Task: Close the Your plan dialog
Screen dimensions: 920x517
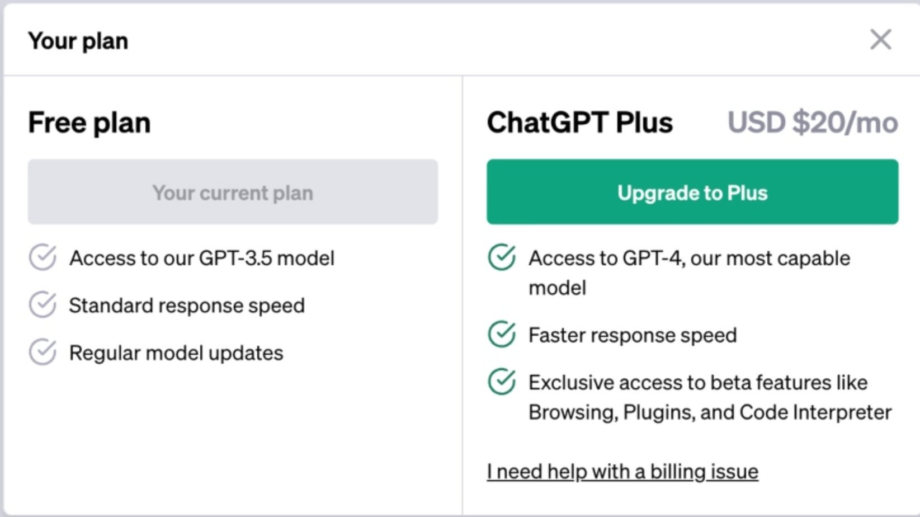Action: pos(880,40)
